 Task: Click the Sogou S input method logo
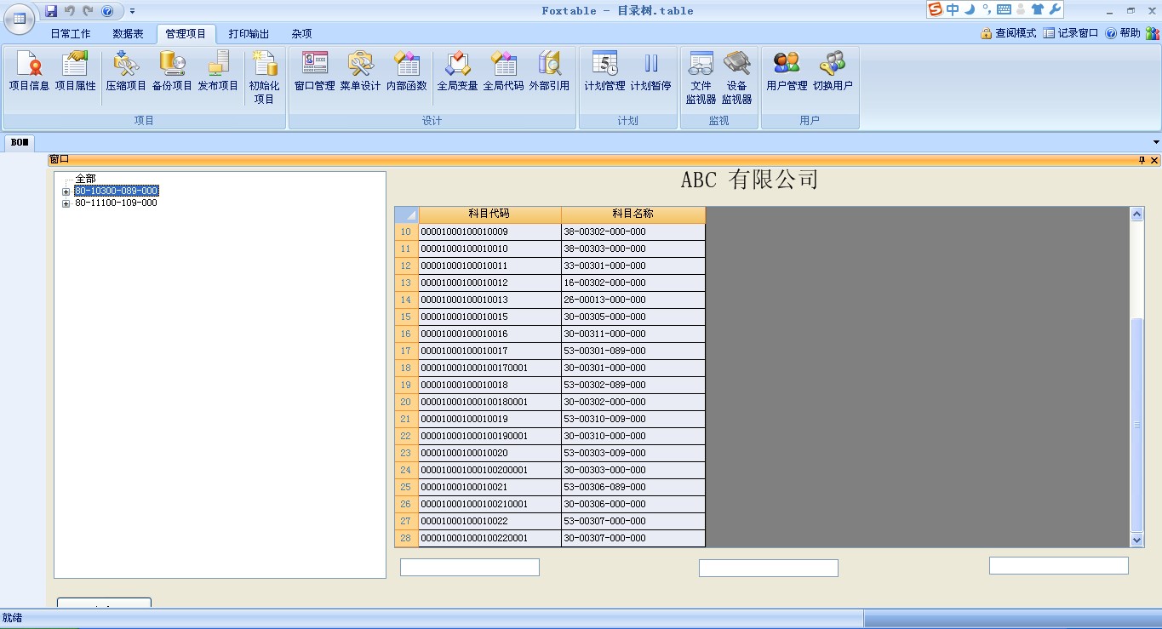coord(936,9)
